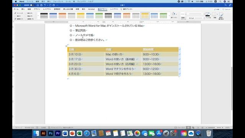Screen dimensions: 245x138
Task: Open the フォーマット menu in the menu bar
Action: 58,2
